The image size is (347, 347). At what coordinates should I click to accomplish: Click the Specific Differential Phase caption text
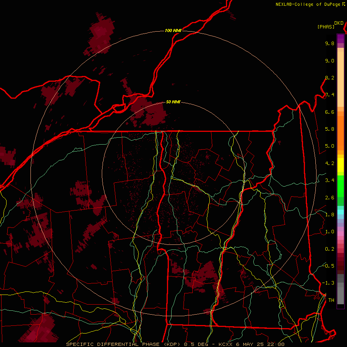(x=175, y=344)
